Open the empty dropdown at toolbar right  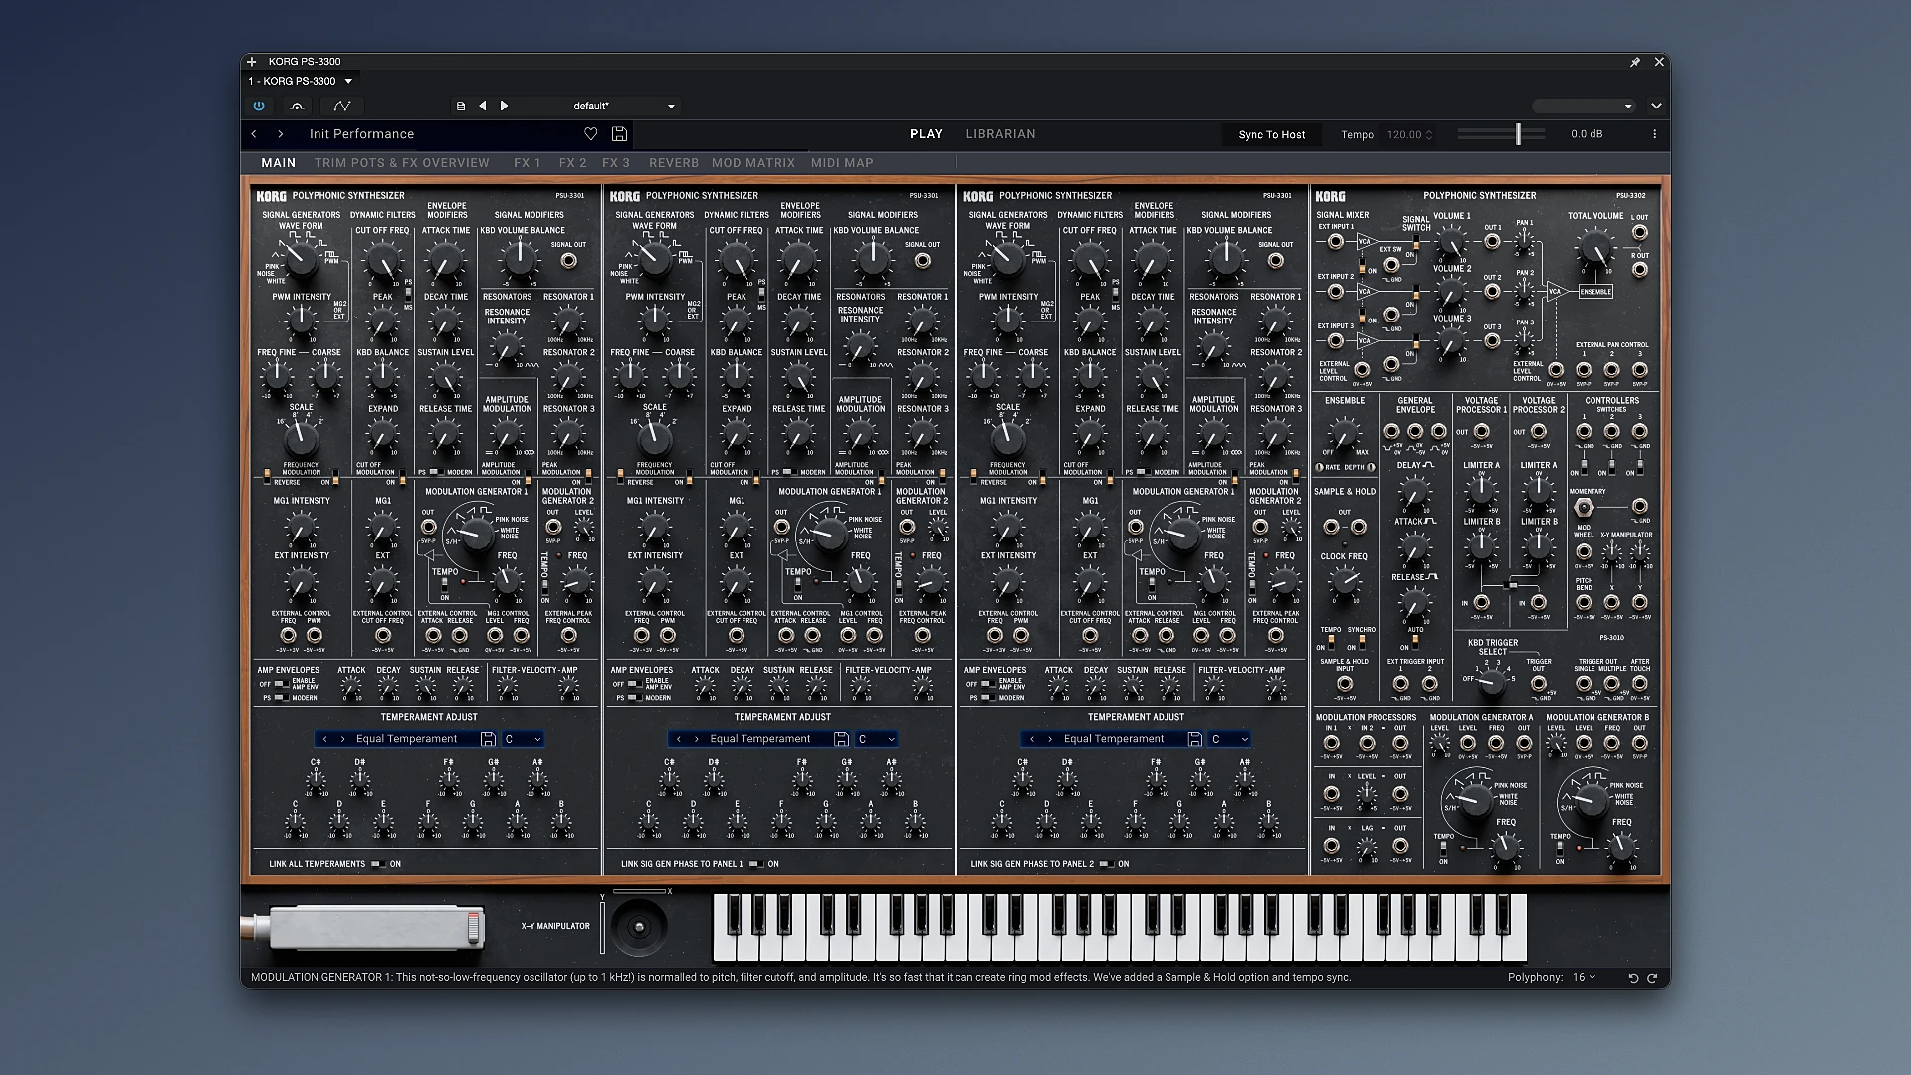1584,106
